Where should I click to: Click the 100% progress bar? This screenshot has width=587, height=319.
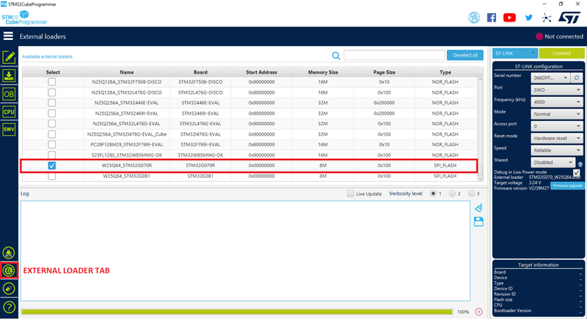(x=237, y=311)
